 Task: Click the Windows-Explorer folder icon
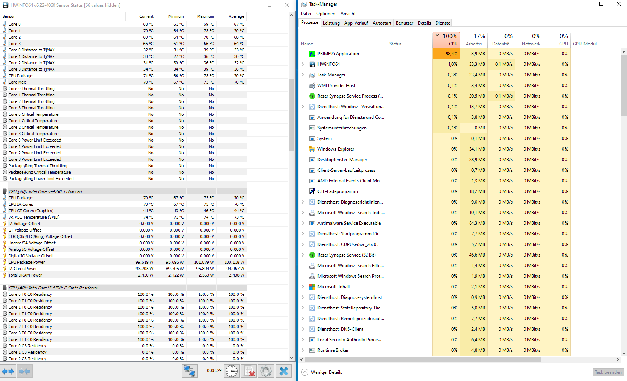(312, 149)
